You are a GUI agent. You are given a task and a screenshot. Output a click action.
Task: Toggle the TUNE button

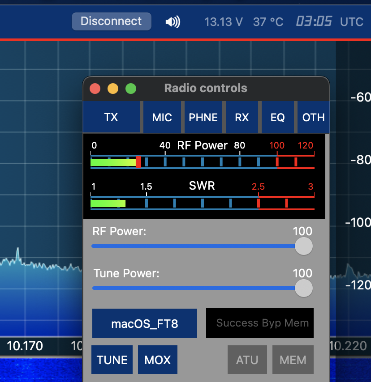tap(112, 360)
